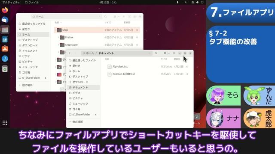Viewport: 275px width, 154px height.
Task: Click ドキュメント segment in the path bar
Action: [x=106, y=53]
